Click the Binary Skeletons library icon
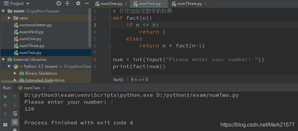This screenshot has width=298, height=131. click(x=22, y=73)
